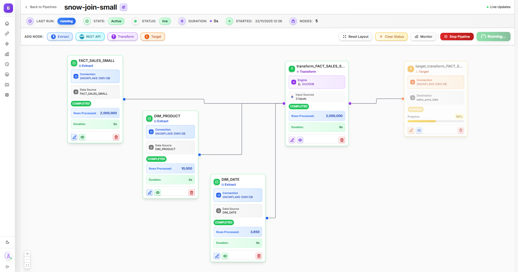Click the target node progress bar
This screenshot has height=272, width=518.
[x=436, y=121]
